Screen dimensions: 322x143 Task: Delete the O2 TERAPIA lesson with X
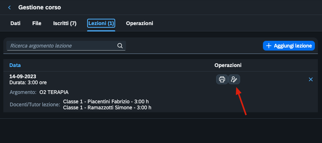coord(311,79)
